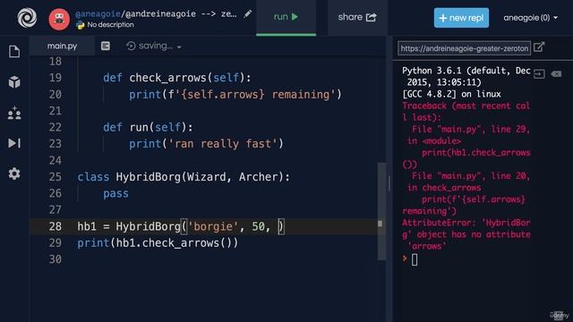The width and height of the screenshot is (573, 322).
Task: Click the 'ran really fast' string
Action: [223, 144]
